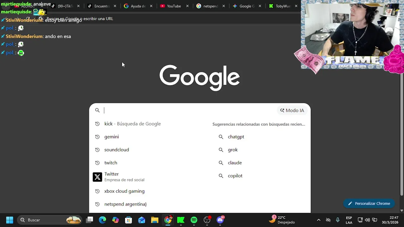This screenshot has width=404, height=227.
Task: Open the Kick app on taskbar
Action: tap(181, 220)
